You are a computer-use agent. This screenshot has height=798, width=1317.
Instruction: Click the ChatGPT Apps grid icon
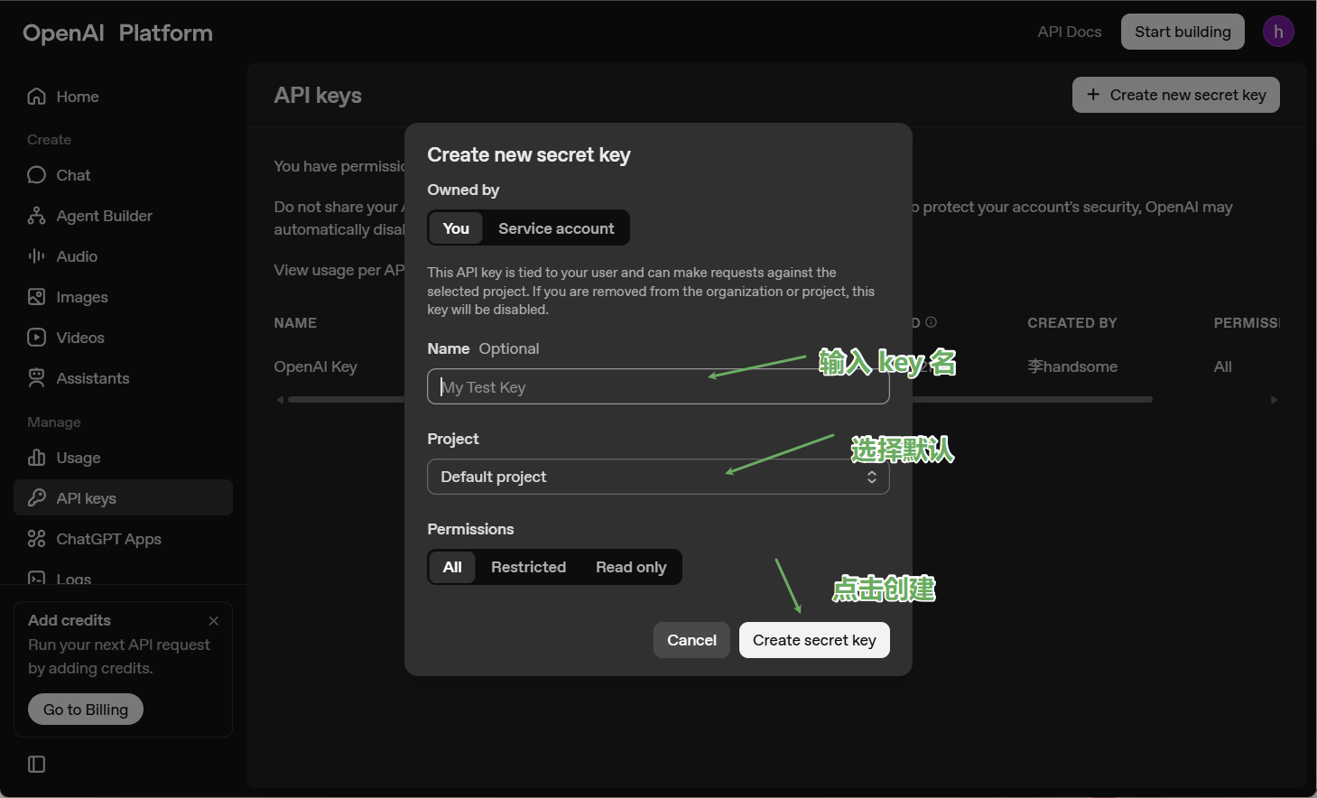point(36,539)
